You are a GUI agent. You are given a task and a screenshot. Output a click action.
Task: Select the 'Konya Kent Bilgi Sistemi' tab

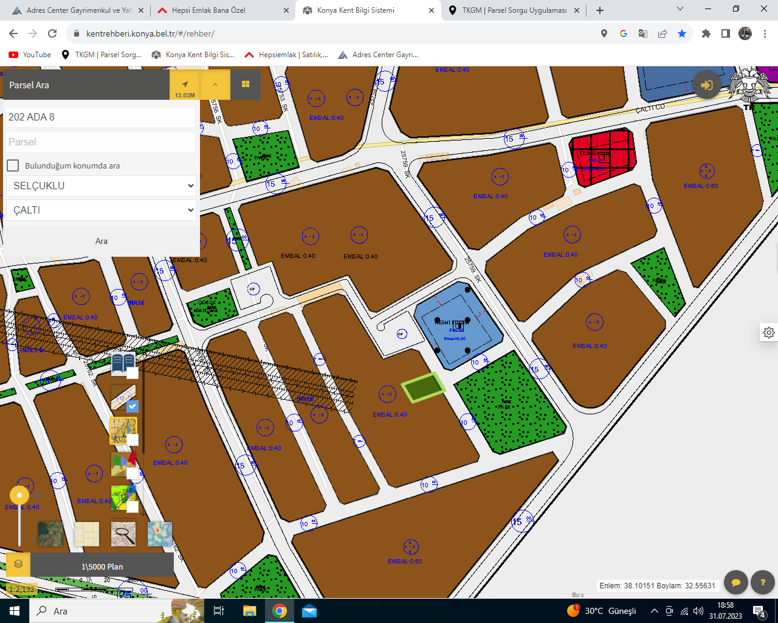pos(368,10)
